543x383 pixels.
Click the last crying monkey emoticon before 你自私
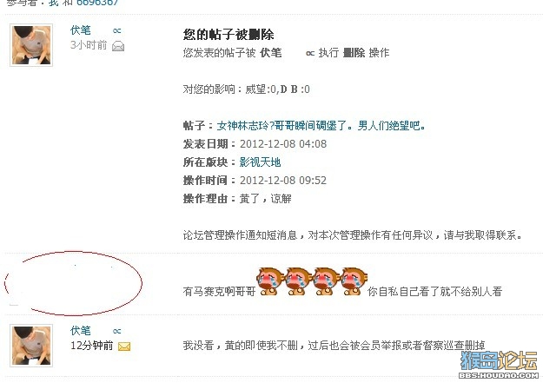pos(354,281)
